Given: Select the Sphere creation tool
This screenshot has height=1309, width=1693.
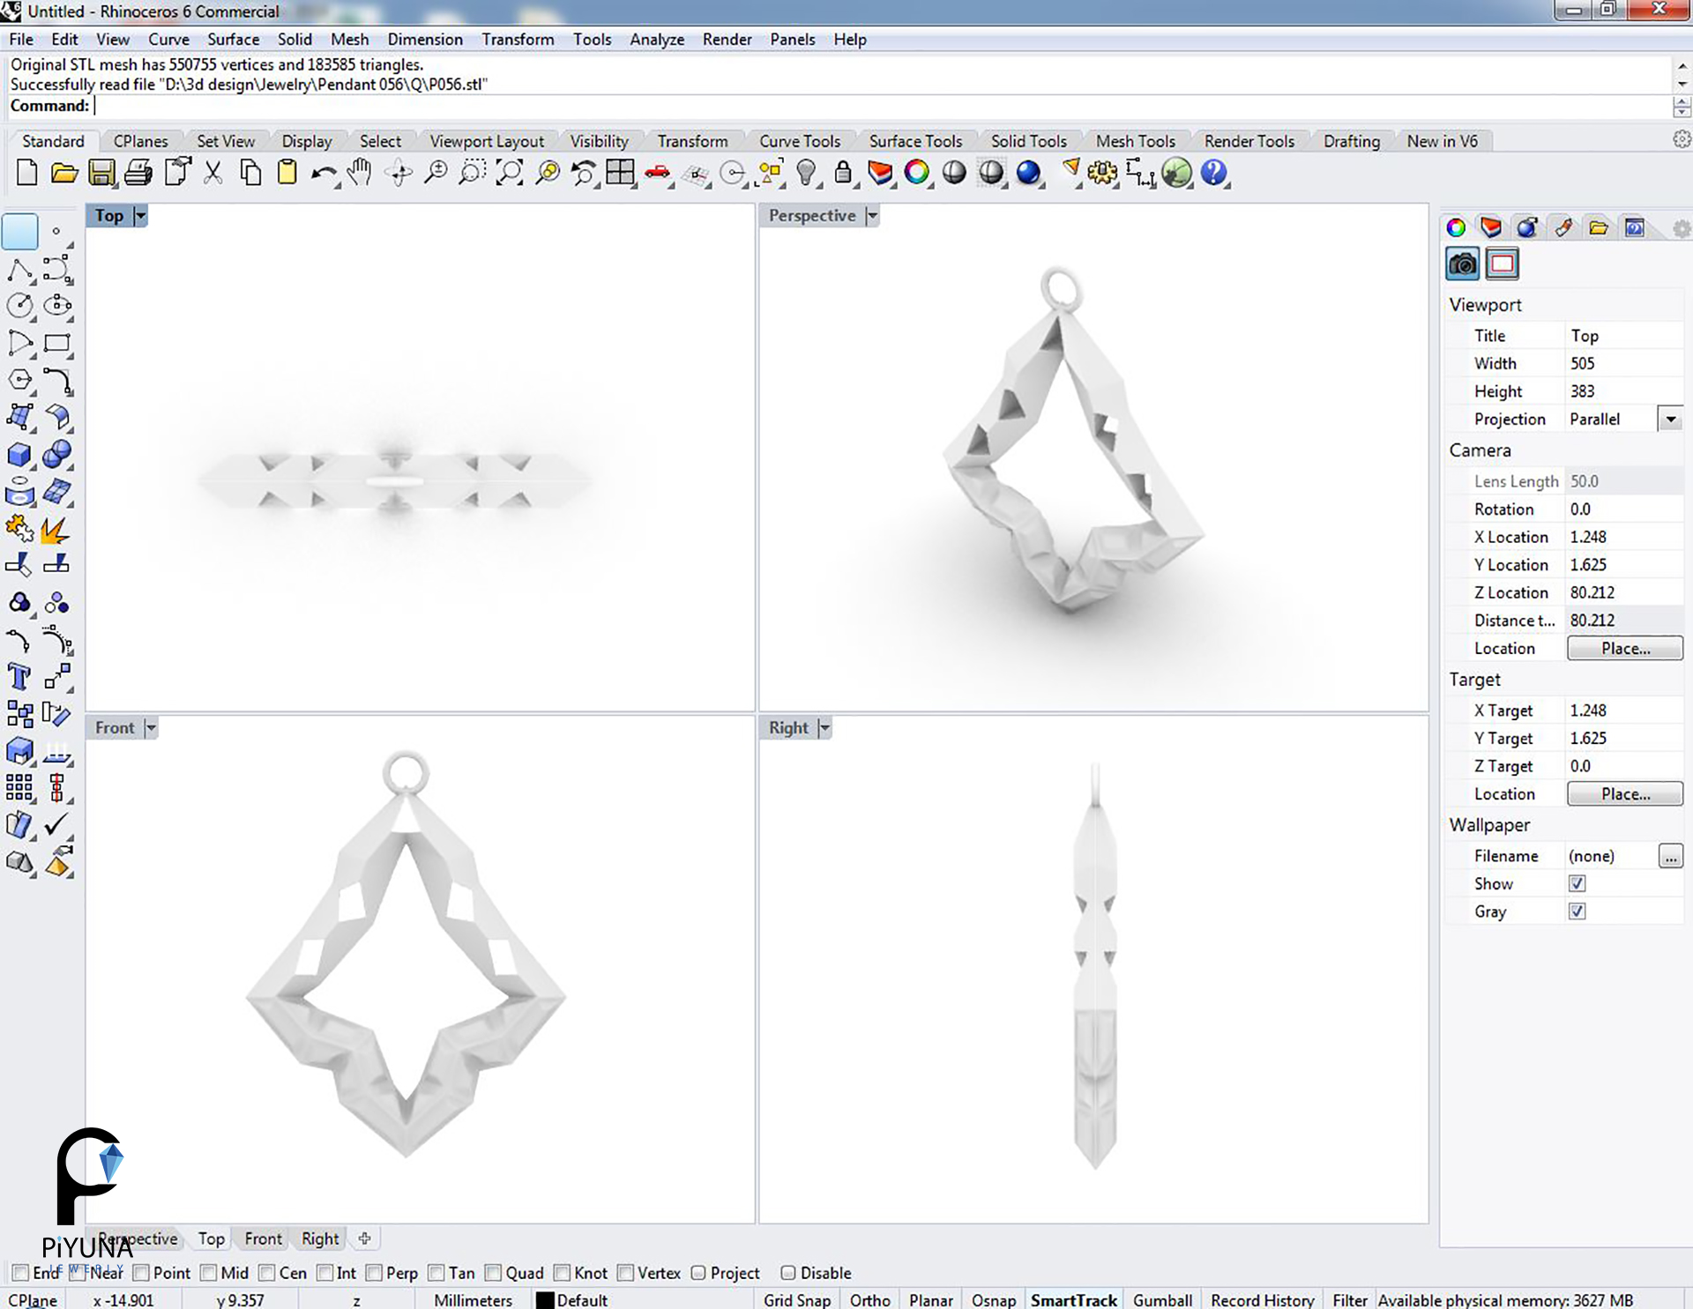Looking at the screenshot, I should click(x=57, y=454).
